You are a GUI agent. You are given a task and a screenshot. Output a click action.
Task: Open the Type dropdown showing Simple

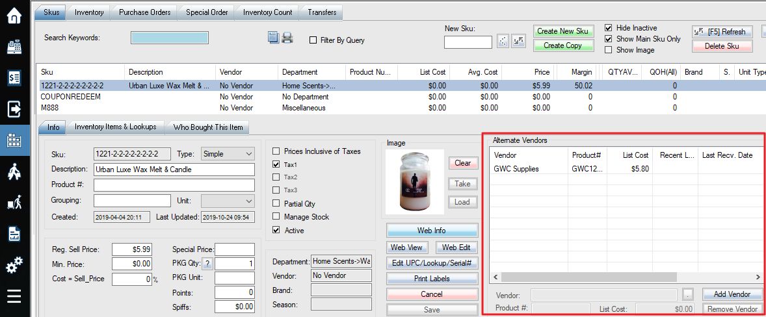228,154
